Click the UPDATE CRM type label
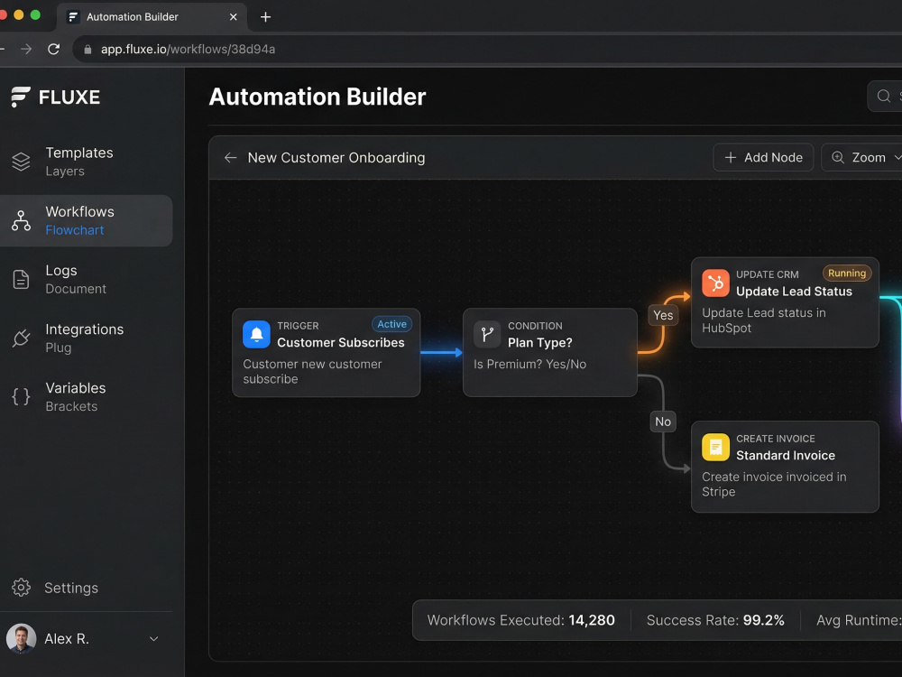This screenshot has width=902, height=677. click(767, 274)
